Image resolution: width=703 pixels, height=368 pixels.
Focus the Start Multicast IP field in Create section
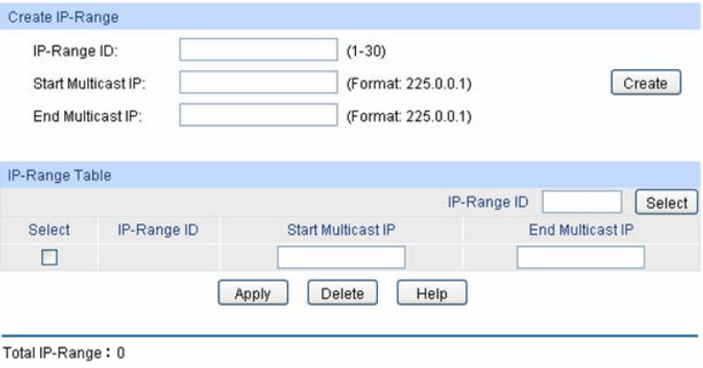point(258,82)
